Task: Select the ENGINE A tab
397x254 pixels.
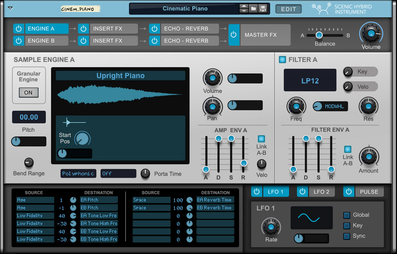Action: tap(46, 29)
